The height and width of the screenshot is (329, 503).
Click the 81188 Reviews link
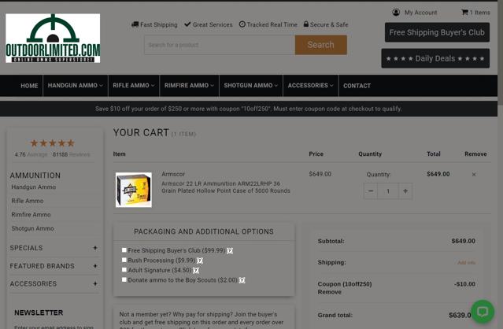tap(71, 154)
